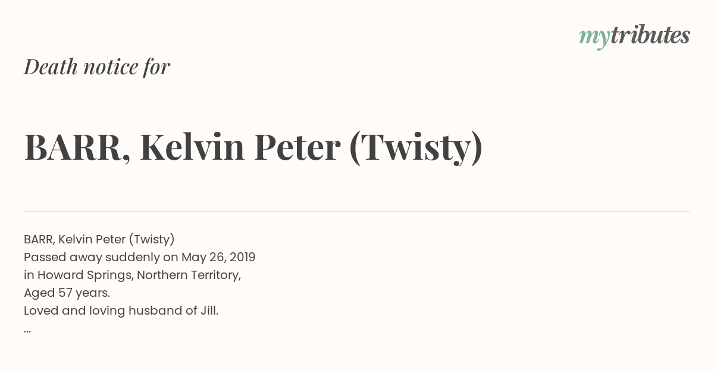The image size is (714, 374).
Task: Expand the truncated text ellipsis
Action: 27,331
